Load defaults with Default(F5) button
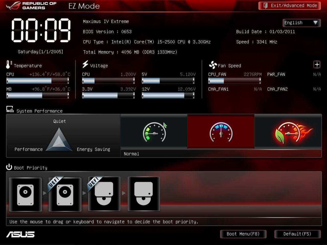This screenshot has height=245, width=327. pyautogui.click(x=297, y=234)
